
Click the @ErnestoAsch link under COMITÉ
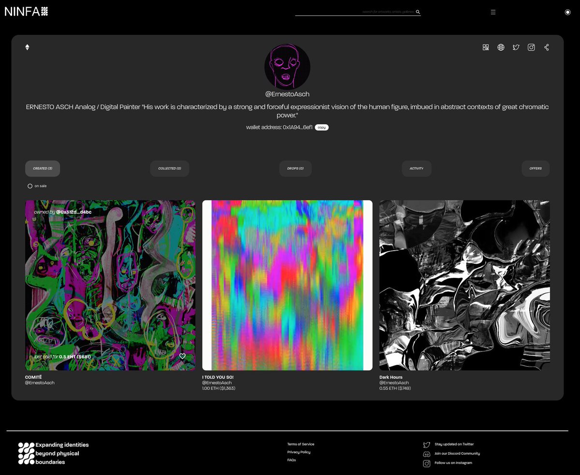(x=40, y=383)
